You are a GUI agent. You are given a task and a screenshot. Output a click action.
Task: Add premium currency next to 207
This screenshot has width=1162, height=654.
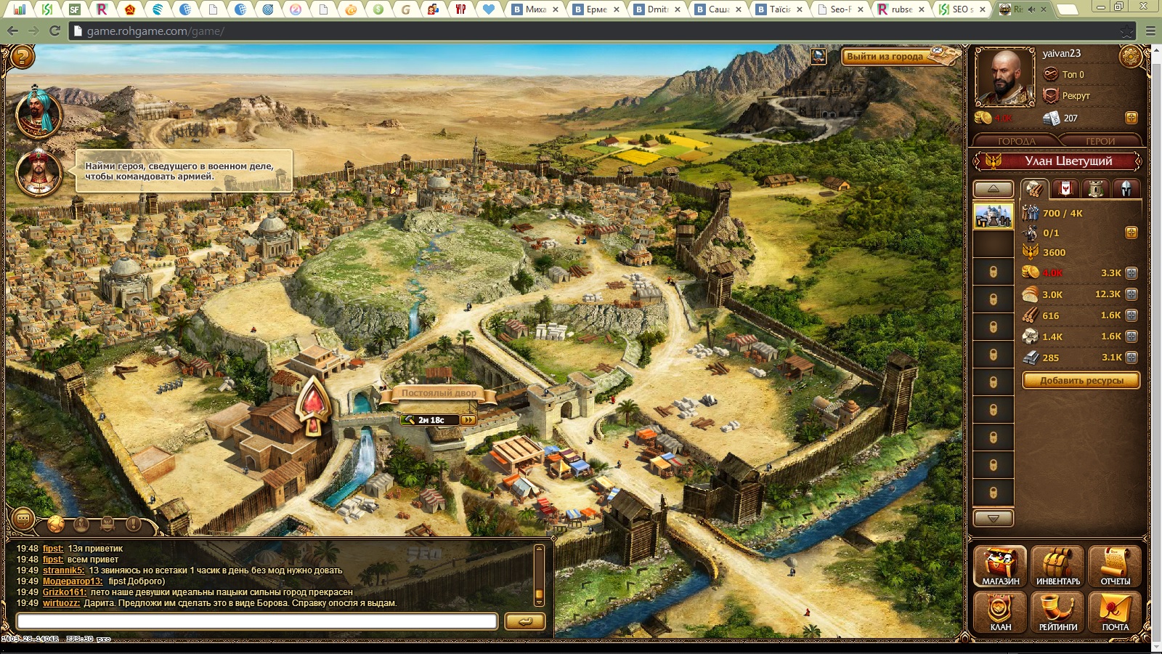[1131, 118]
